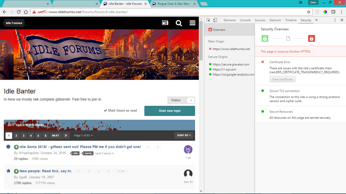Open the gray avatar on New people row
This screenshot has height=194, width=346.
pos(188,174)
